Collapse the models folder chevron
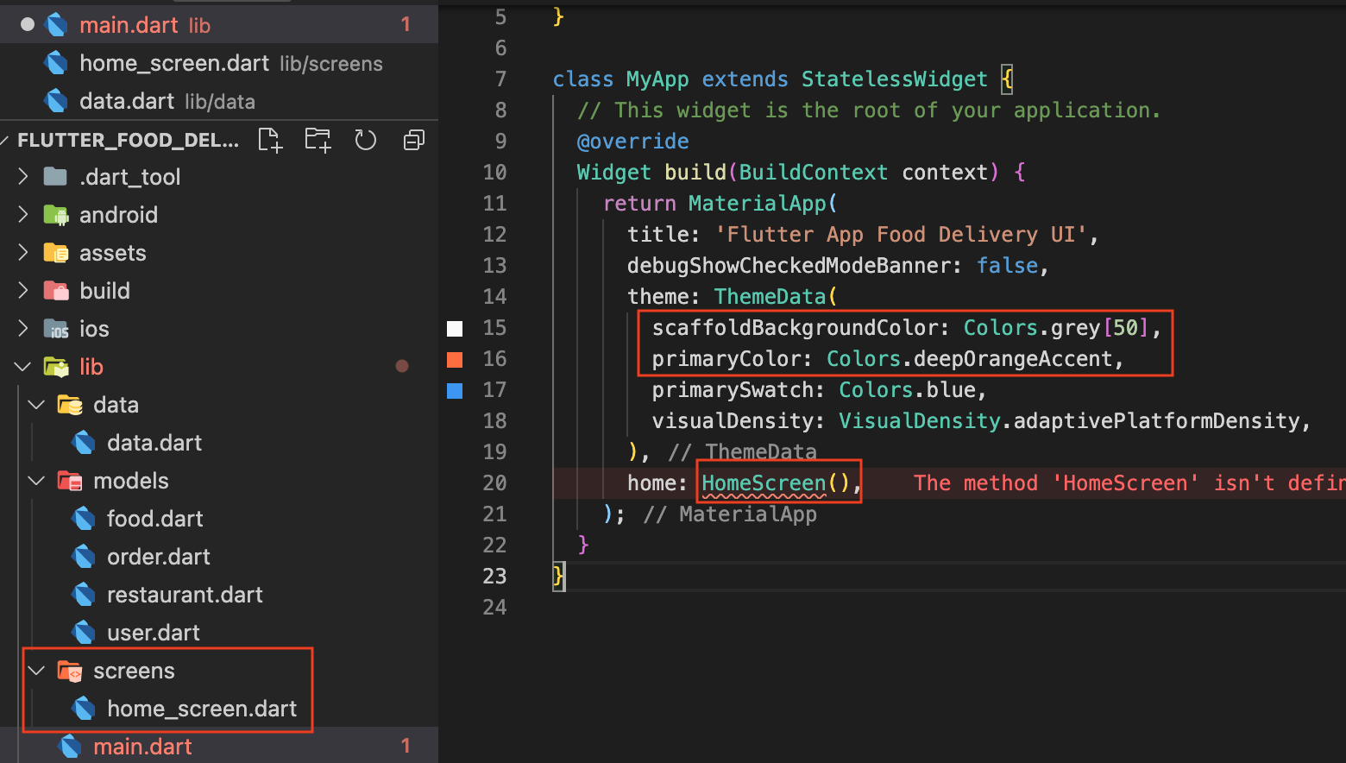This screenshot has height=763, width=1346. pyautogui.click(x=37, y=481)
